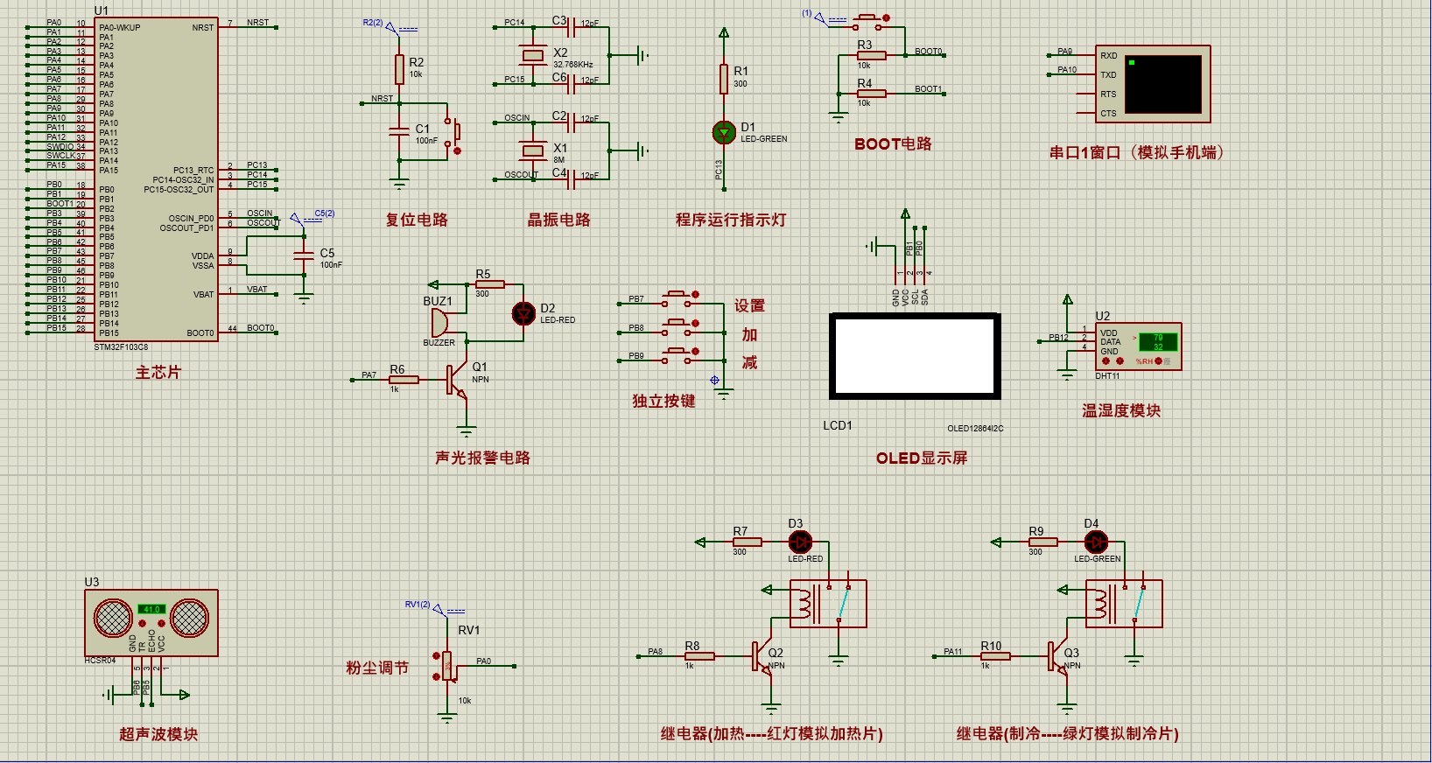Click capacitor C4 12pF

point(571,179)
